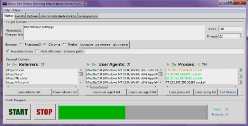Click Clear proxy list button
Screen dimensions: 248x126
(206, 92)
